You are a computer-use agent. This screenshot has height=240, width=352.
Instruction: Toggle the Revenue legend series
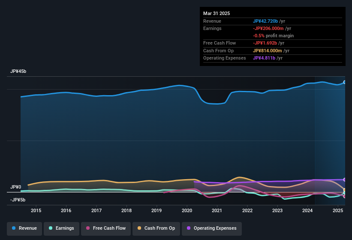[x=24, y=228]
